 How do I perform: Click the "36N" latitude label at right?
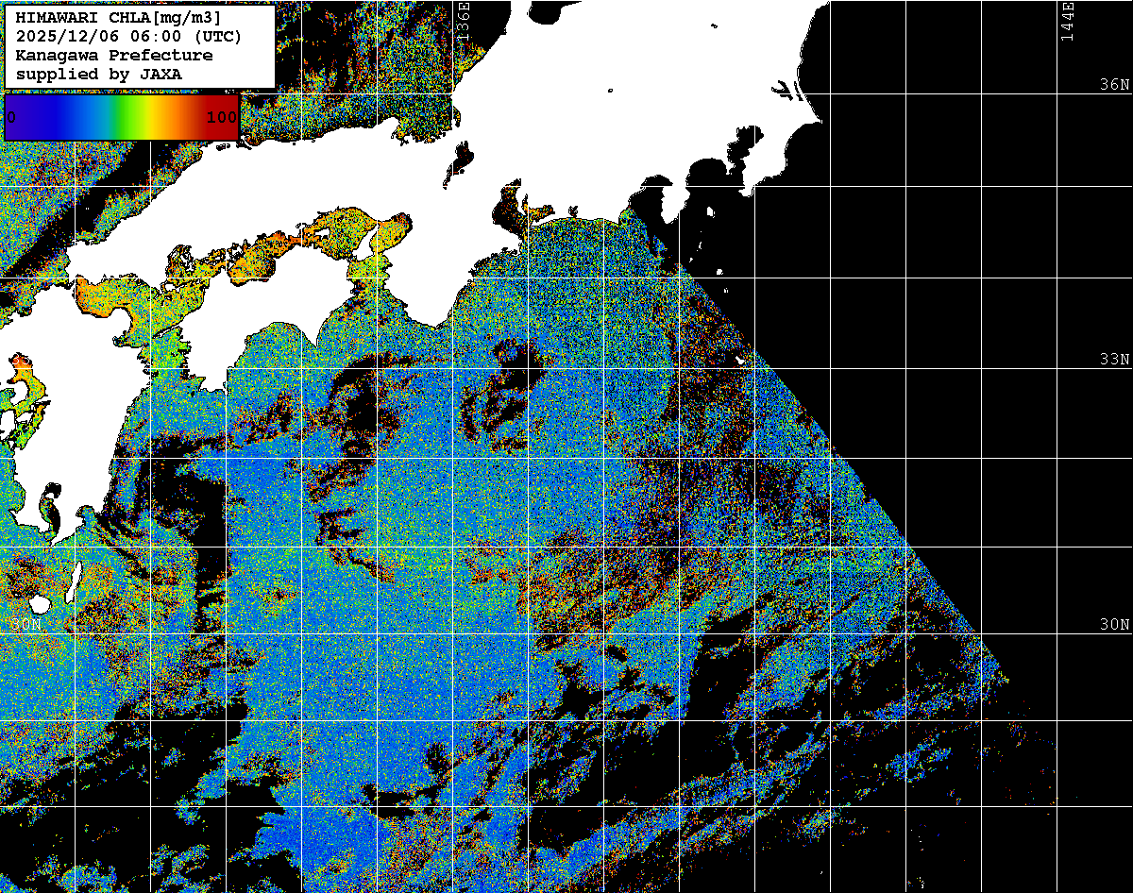1113,85
